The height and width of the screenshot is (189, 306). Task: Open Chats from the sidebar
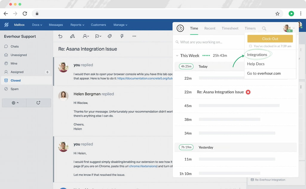tap(14, 46)
